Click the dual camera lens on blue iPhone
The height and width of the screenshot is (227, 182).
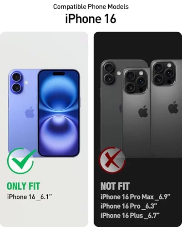point(16,83)
